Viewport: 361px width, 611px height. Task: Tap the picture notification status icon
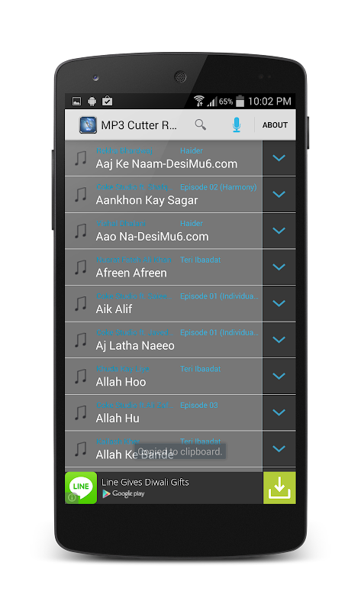click(x=77, y=102)
